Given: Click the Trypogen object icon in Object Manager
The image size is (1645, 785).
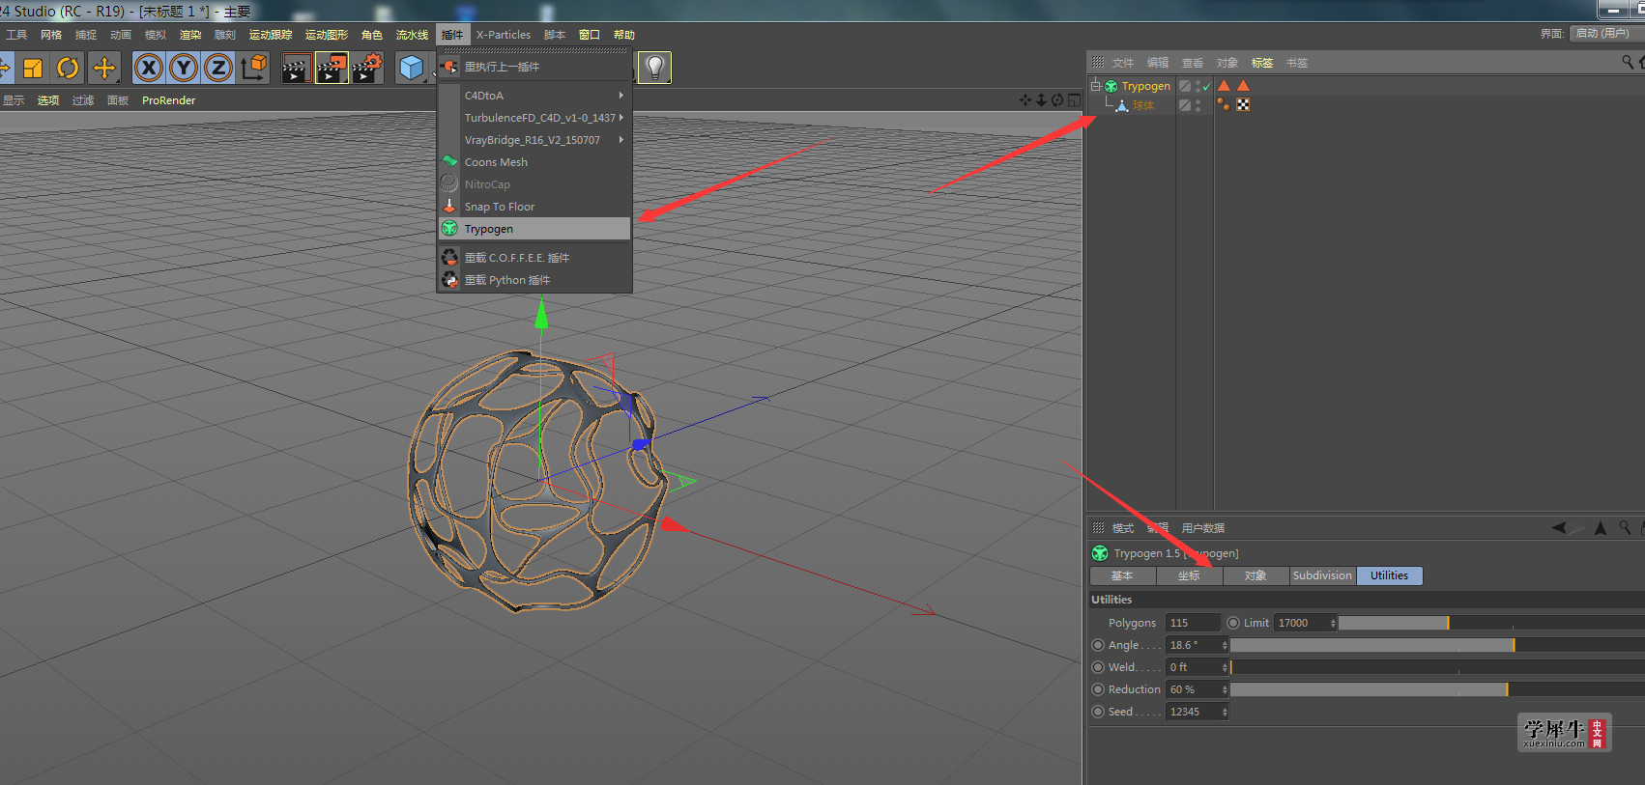Looking at the screenshot, I should [1111, 86].
